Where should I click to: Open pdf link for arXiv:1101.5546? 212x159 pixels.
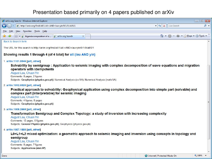tap(29, 61)
